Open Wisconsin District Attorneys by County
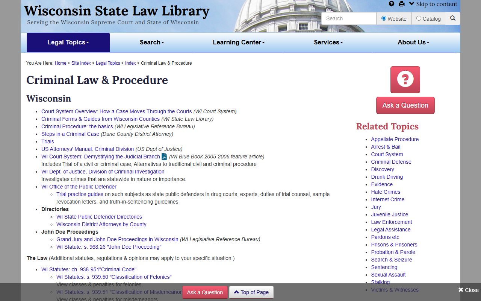 click(101, 224)
